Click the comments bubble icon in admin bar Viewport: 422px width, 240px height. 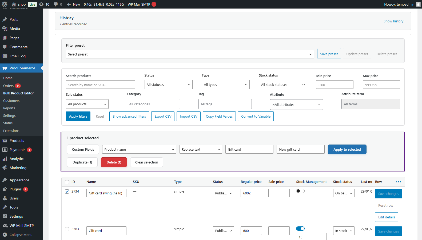click(56, 4)
